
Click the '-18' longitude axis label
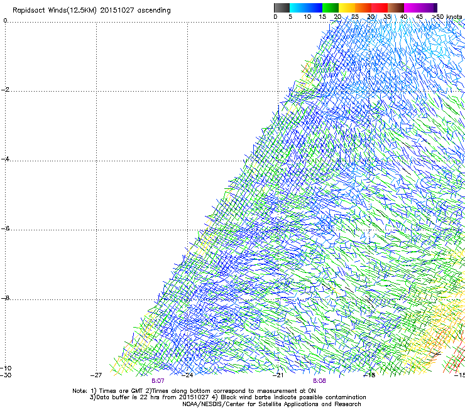pyautogui.click(x=369, y=375)
